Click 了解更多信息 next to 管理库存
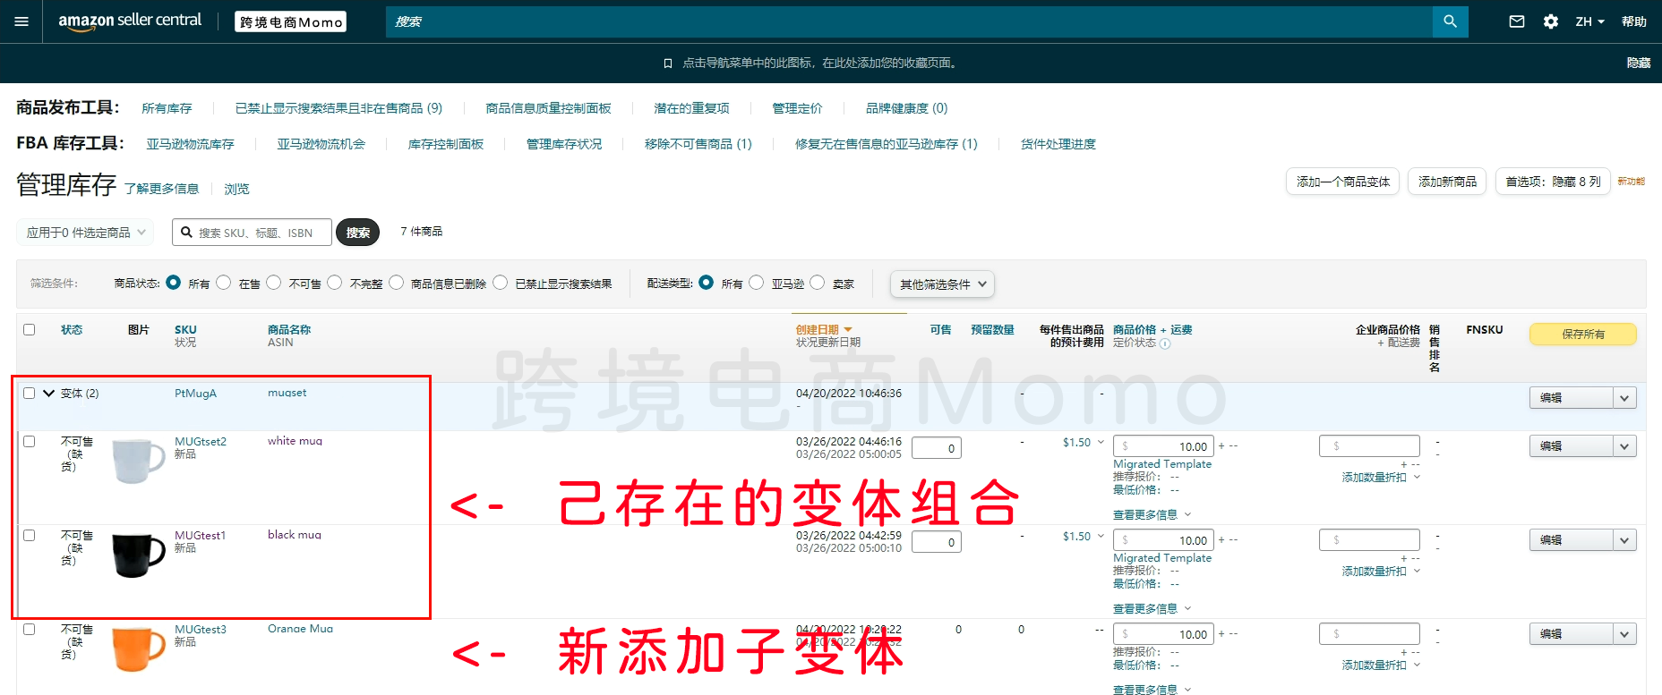This screenshot has width=1662, height=695. [x=161, y=189]
